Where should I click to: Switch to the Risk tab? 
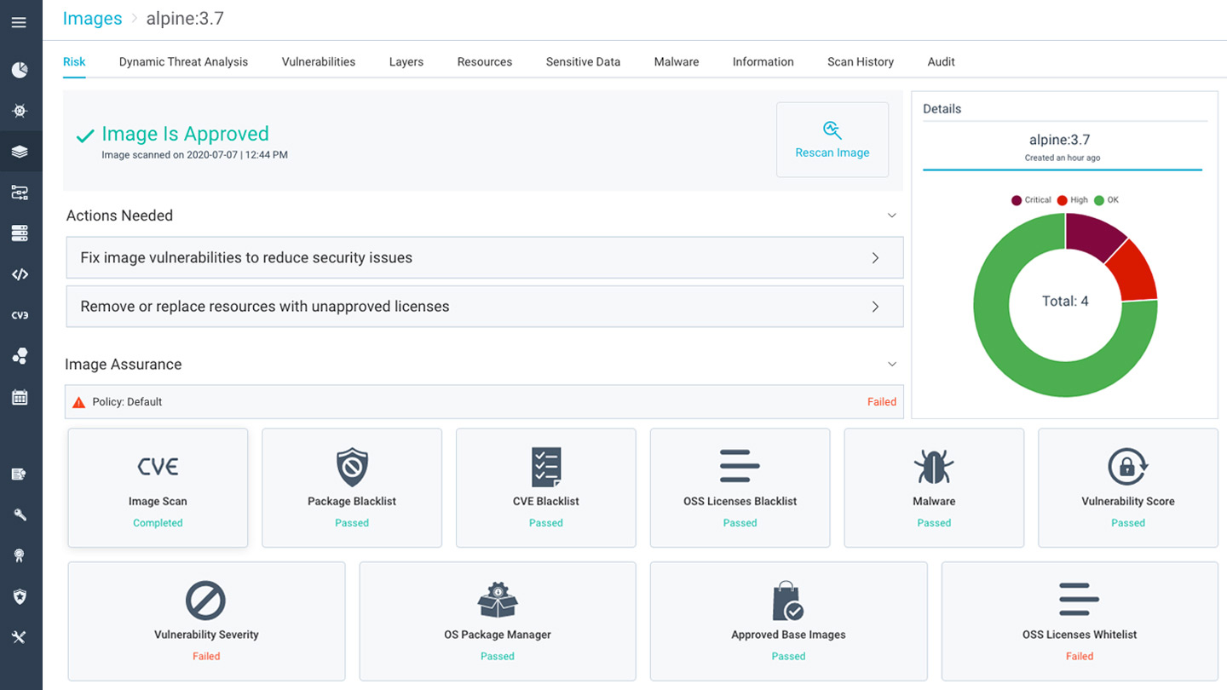click(x=74, y=61)
